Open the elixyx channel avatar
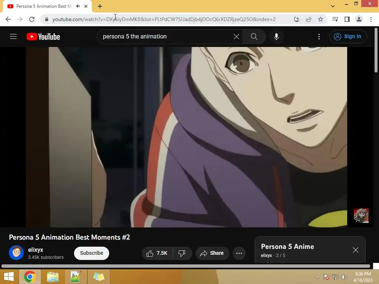The height and width of the screenshot is (284, 379). pyautogui.click(x=16, y=253)
